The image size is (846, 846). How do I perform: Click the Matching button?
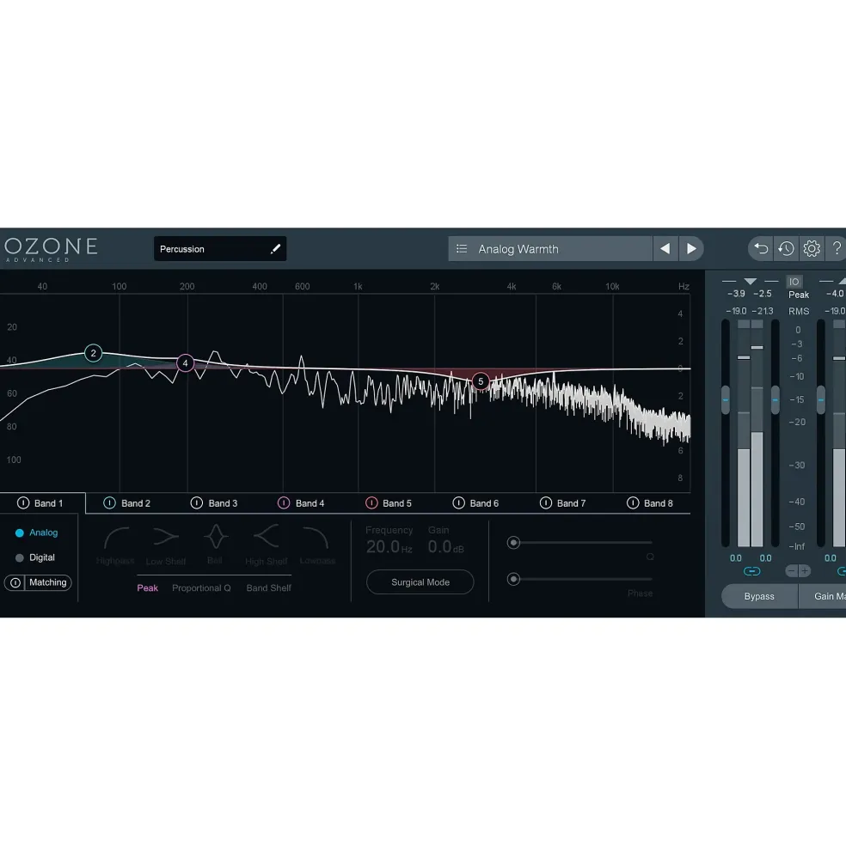point(48,582)
